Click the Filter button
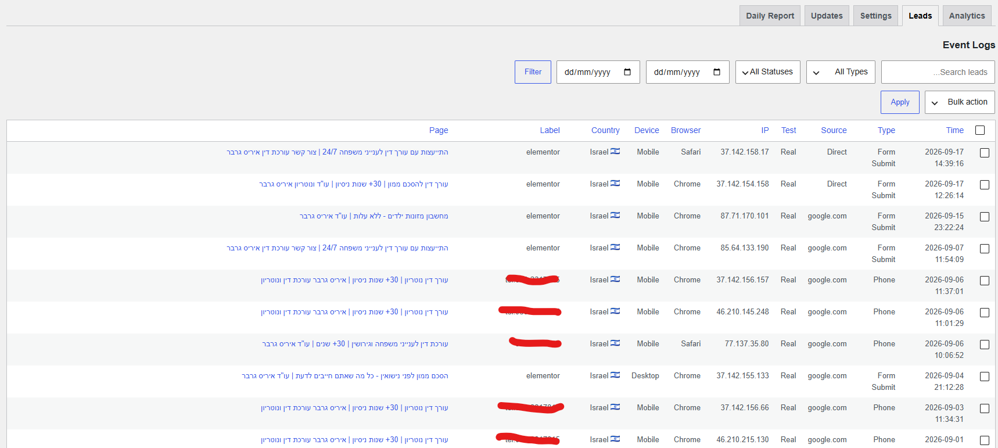Viewport: 998px width, 448px height. [x=533, y=72]
